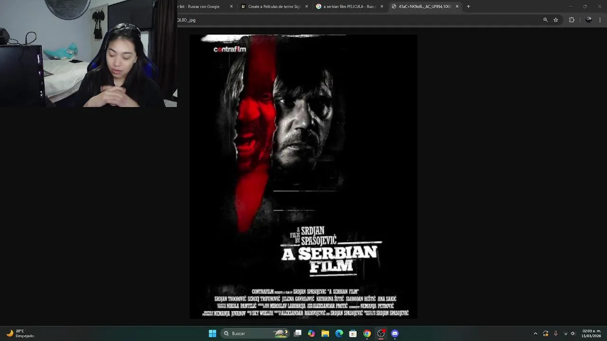607x341 pixels.
Task: Open the clock showing 02:03 a. m.
Action: (x=591, y=333)
